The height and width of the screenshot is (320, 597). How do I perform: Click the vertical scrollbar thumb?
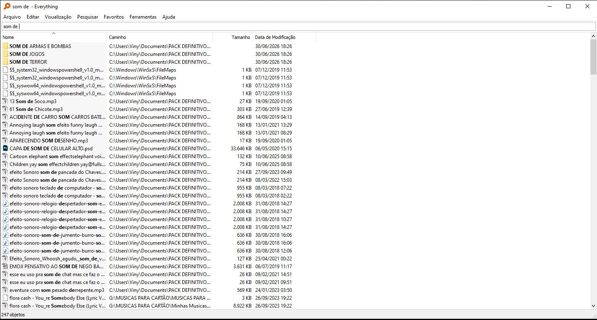(x=593, y=57)
